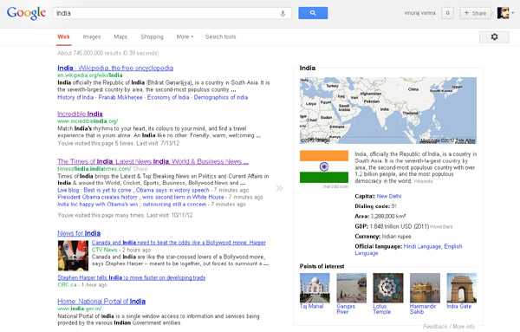The image size is (520, 332).
Task: Open the Economy of India sitelink
Action: click(168, 97)
